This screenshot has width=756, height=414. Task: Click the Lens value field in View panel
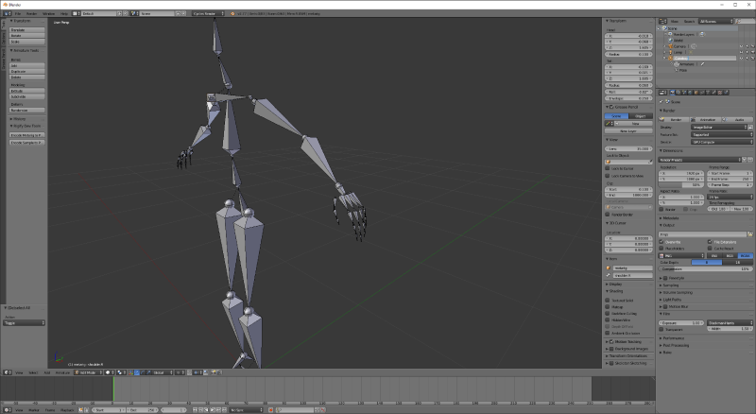pos(628,148)
